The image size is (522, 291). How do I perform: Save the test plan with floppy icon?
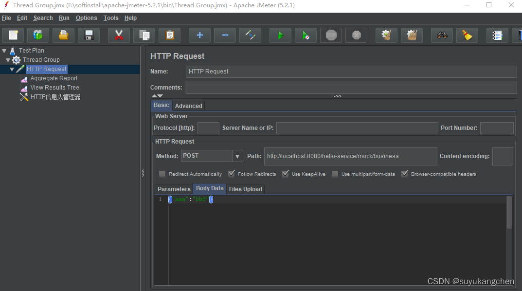point(89,36)
